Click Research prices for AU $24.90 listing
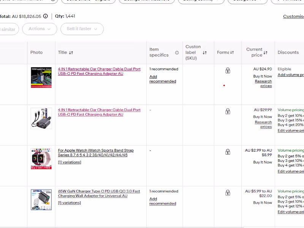 tap(263, 84)
